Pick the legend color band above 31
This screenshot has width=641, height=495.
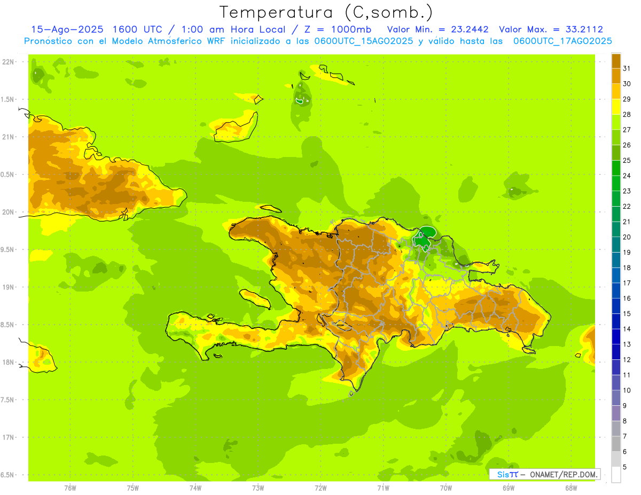coord(616,61)
